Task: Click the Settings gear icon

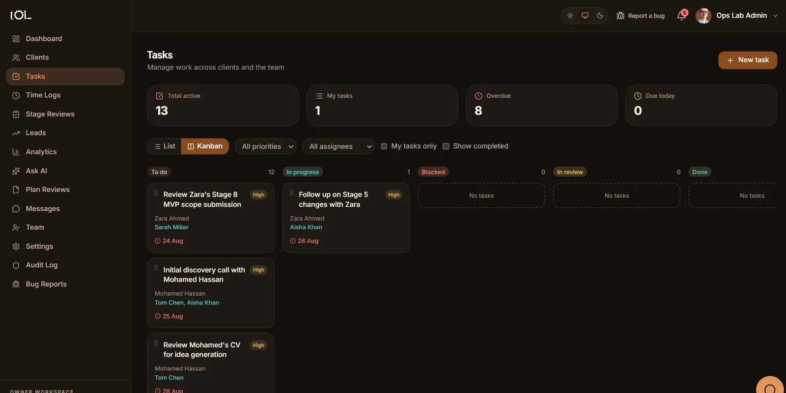Action: (16, 246)
